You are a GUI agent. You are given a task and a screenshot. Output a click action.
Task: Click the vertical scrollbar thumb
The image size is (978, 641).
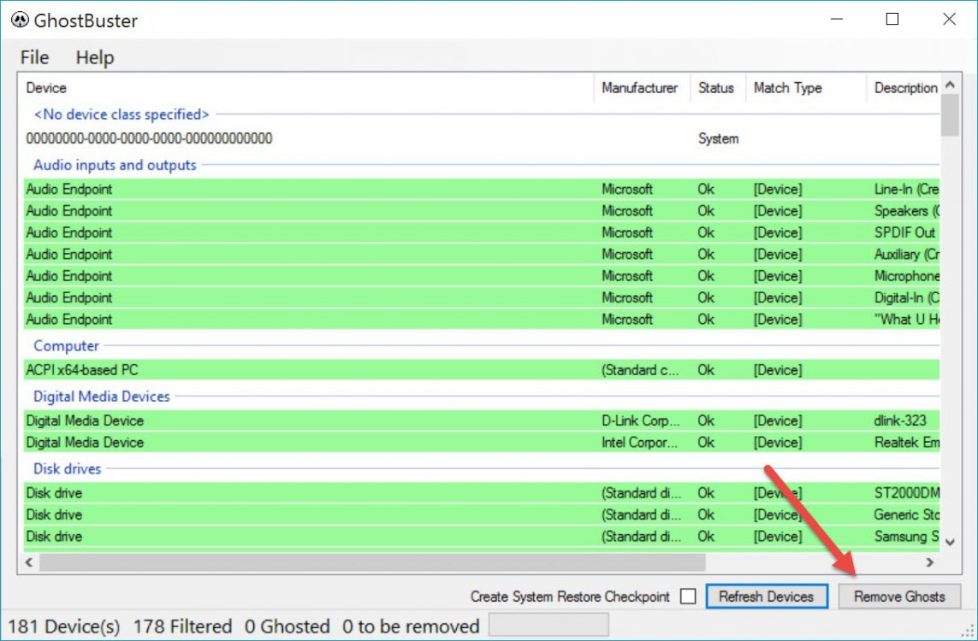pos(950,115)
